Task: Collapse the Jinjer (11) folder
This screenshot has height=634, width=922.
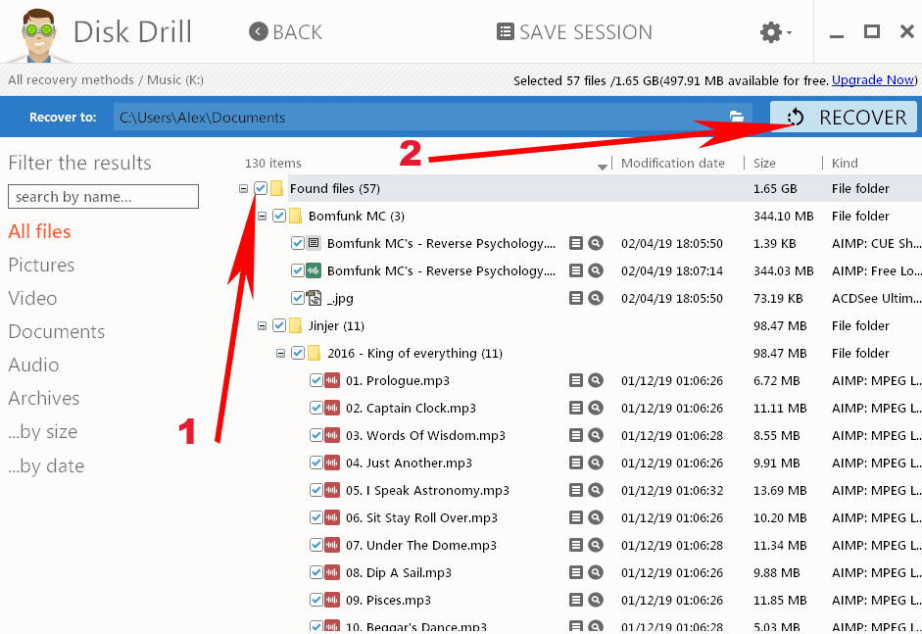Action: pos(263,325)
